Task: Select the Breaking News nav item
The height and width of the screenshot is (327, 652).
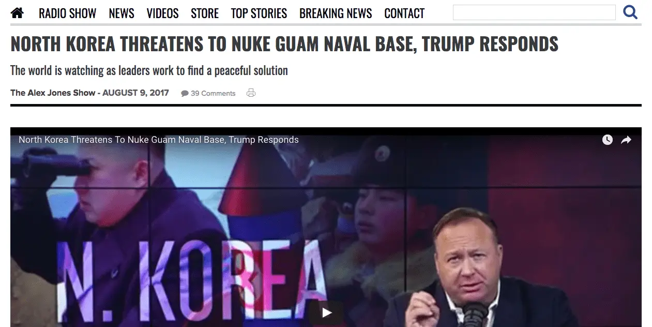Action: [x=336, y=13]
